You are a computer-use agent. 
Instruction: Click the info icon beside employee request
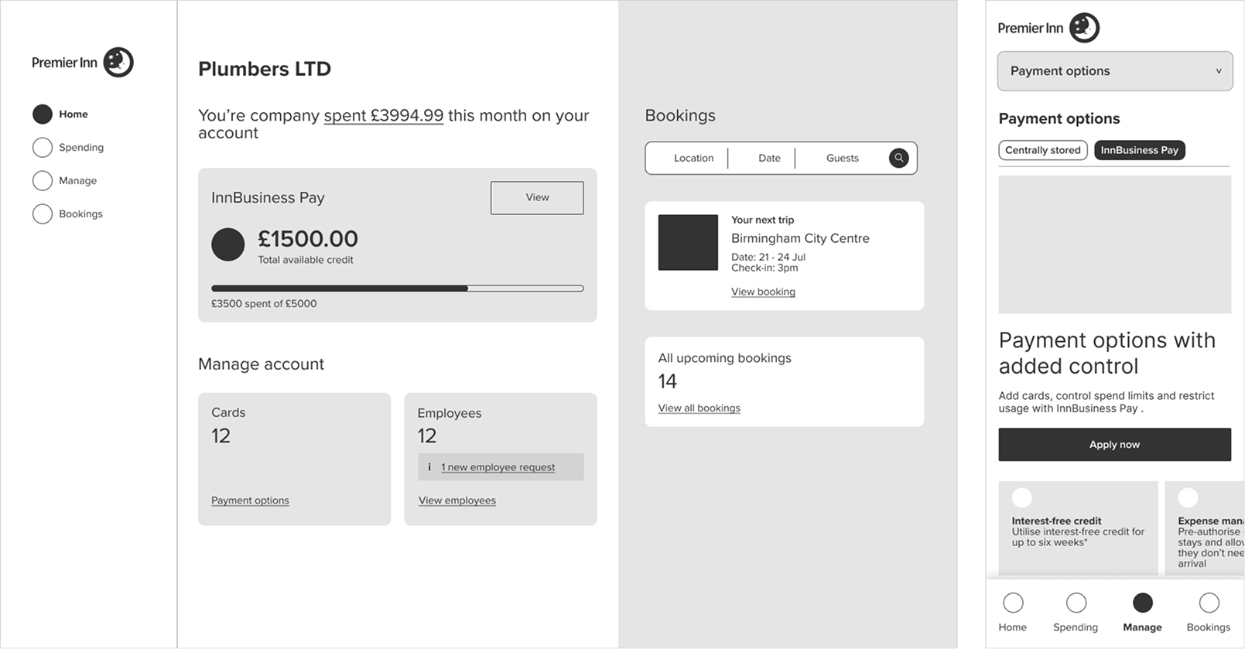tap(429, 467)
